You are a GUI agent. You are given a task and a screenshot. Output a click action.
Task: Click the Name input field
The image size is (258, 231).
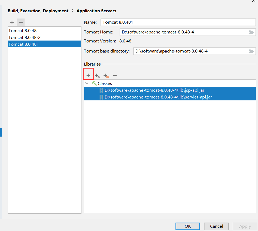[x=178, y=22]
